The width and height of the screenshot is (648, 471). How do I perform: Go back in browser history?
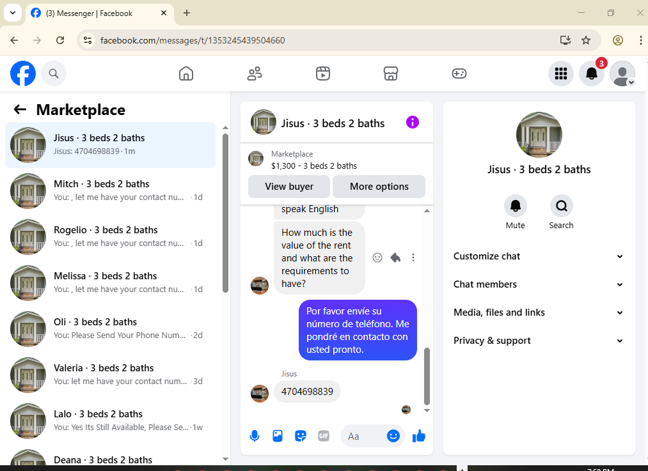[14, 40]
